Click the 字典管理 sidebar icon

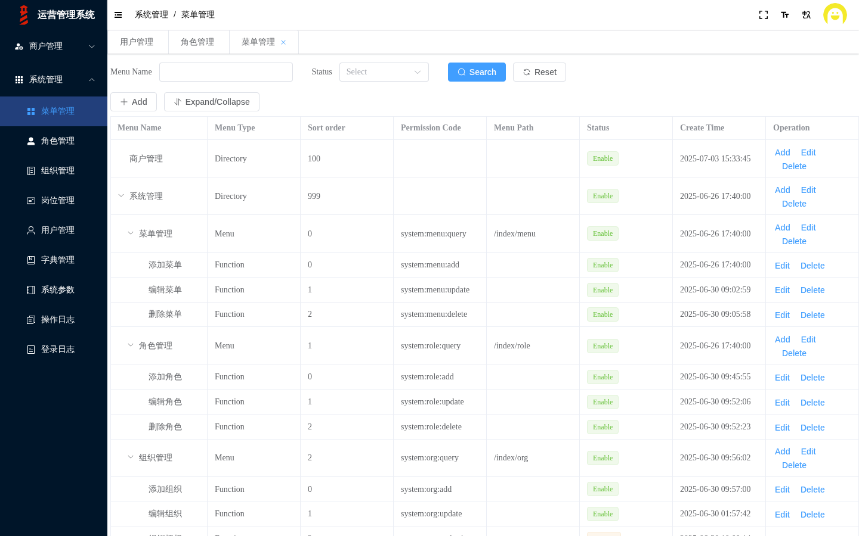31,260
